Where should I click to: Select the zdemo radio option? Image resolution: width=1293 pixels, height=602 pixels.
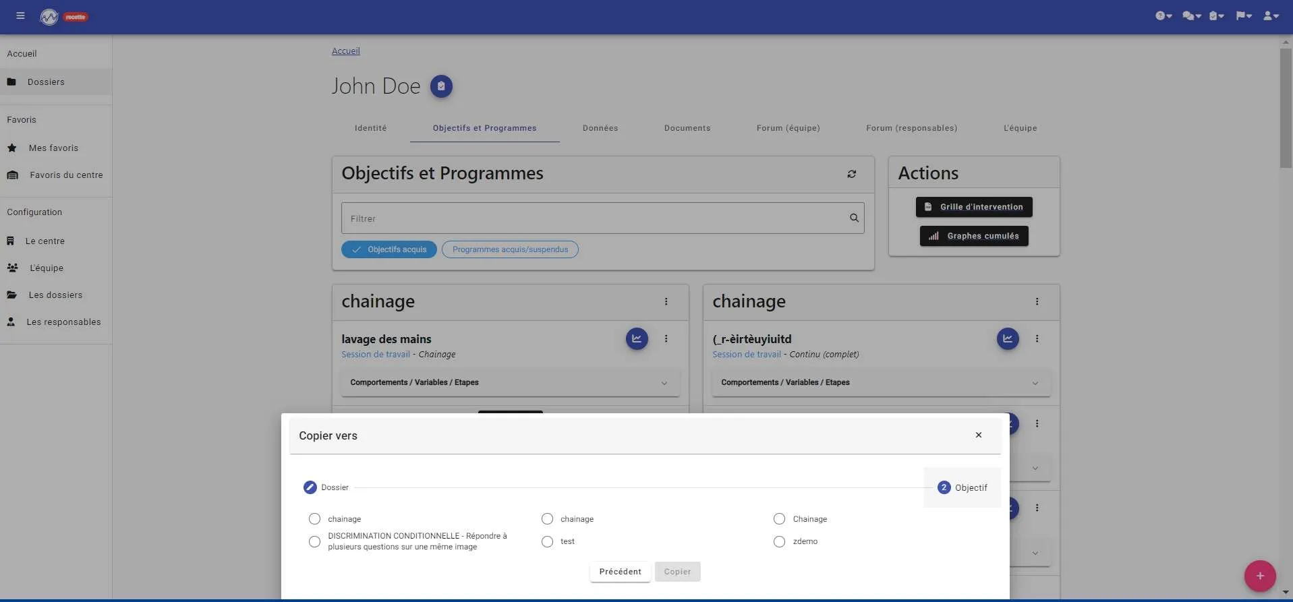coord(779,541)
